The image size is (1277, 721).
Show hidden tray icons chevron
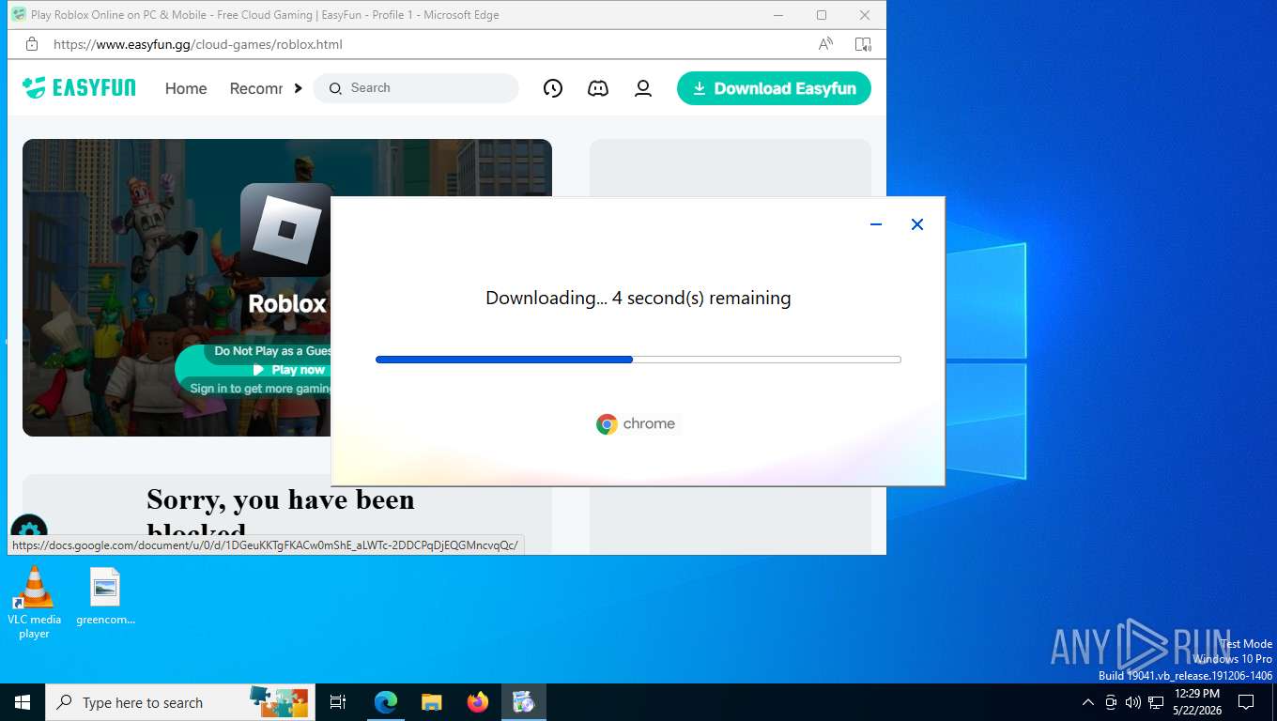click(x=1088, y=702)
